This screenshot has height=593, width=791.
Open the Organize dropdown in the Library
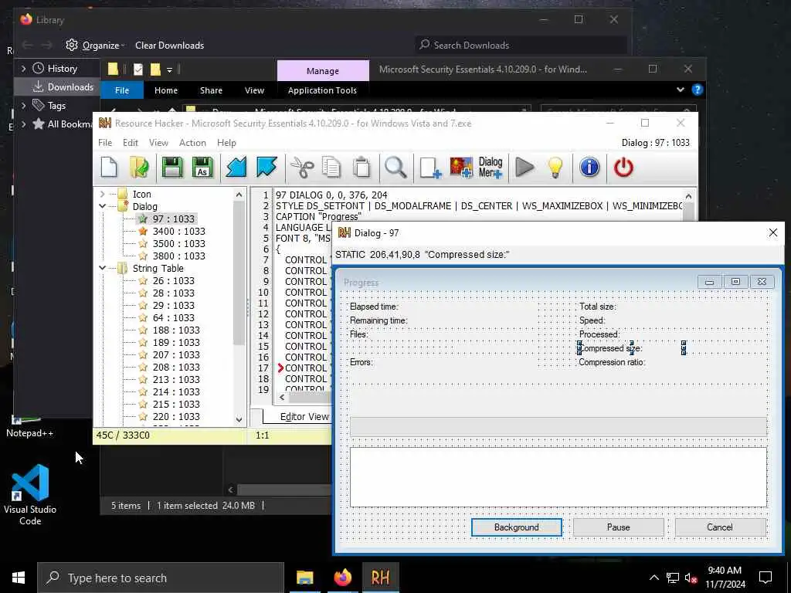96,46
